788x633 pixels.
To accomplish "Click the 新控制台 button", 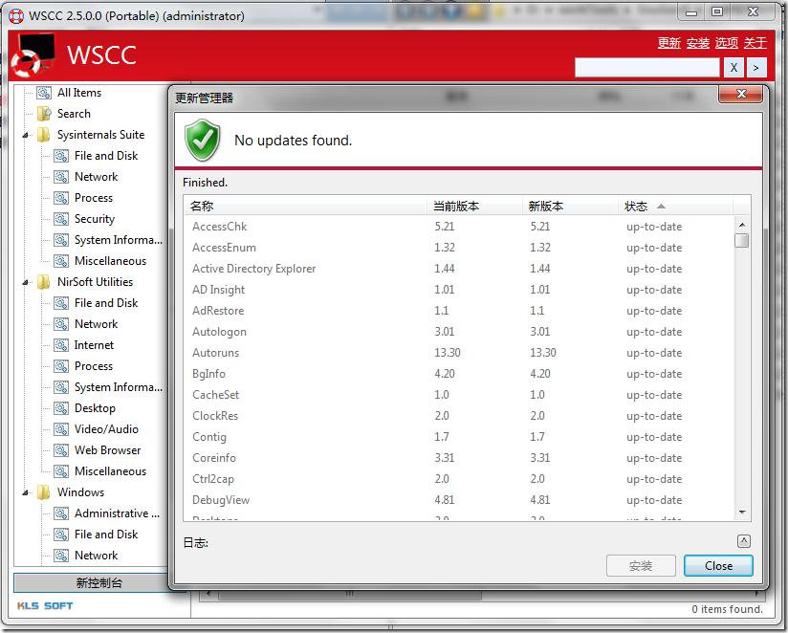I will pyautogui.click(x=99, y=583).
